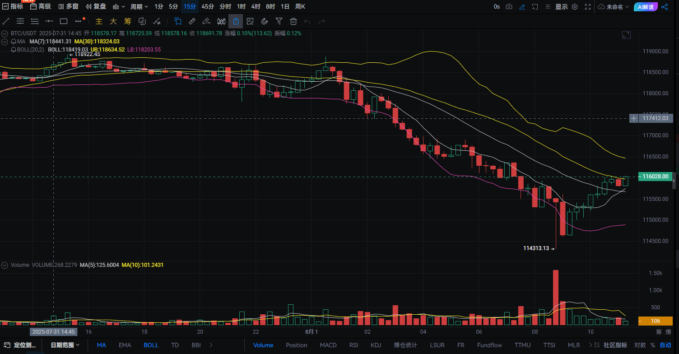This screenshot has width=679, height=354.
Task: Switch to 周K timeframe
Action: coord(300,7)
